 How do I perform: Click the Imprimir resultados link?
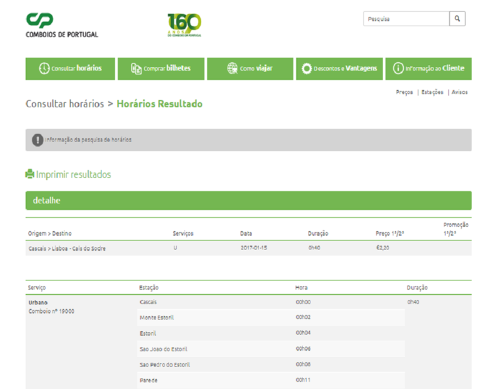[x=73, y=175]
